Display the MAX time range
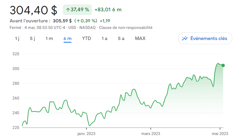 point(140,38)
